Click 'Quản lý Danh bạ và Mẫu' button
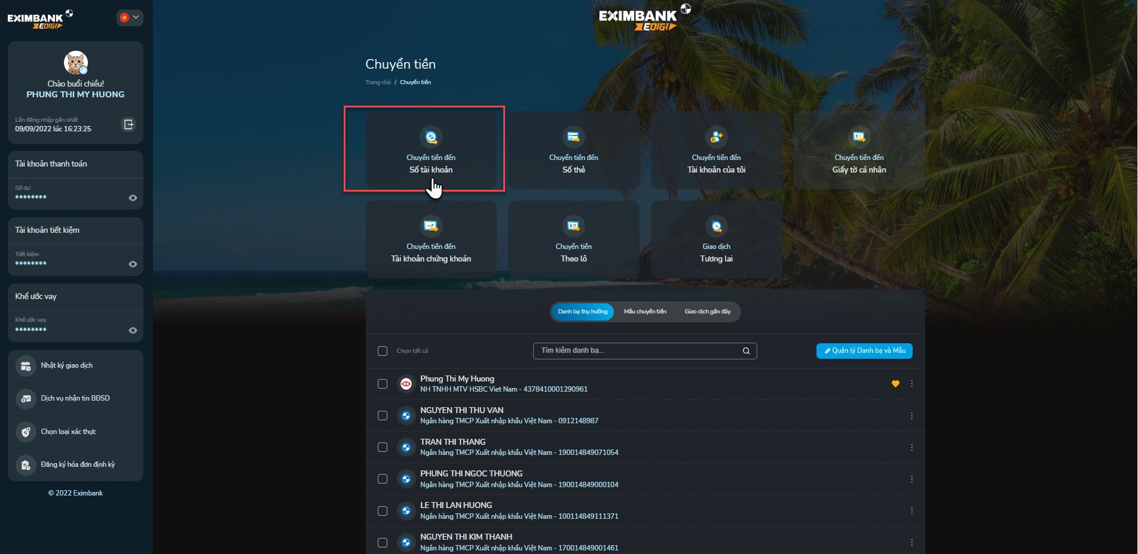The image size is (1138, 554). [864, 351]
